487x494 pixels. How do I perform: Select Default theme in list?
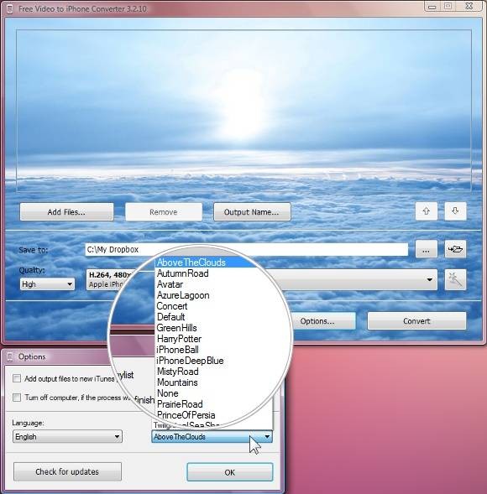click(x=171, y=317)
